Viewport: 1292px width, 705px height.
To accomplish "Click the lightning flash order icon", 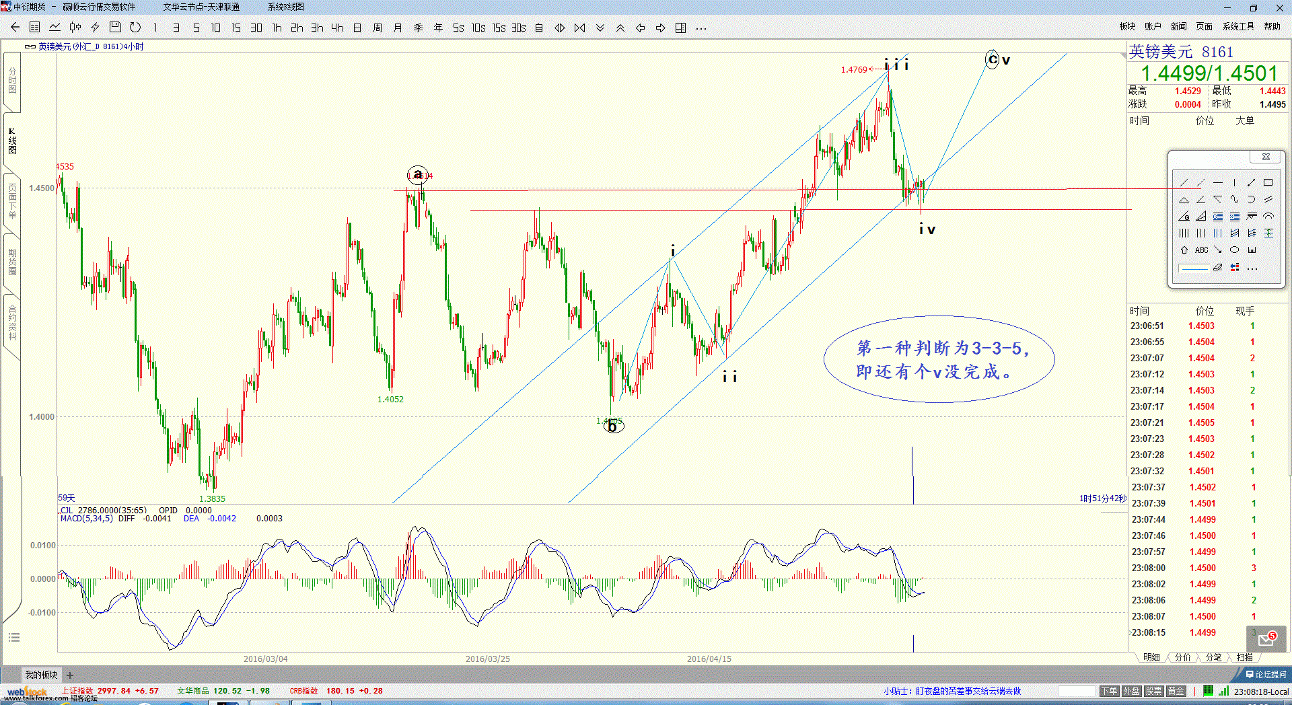I will pos(95,28).
